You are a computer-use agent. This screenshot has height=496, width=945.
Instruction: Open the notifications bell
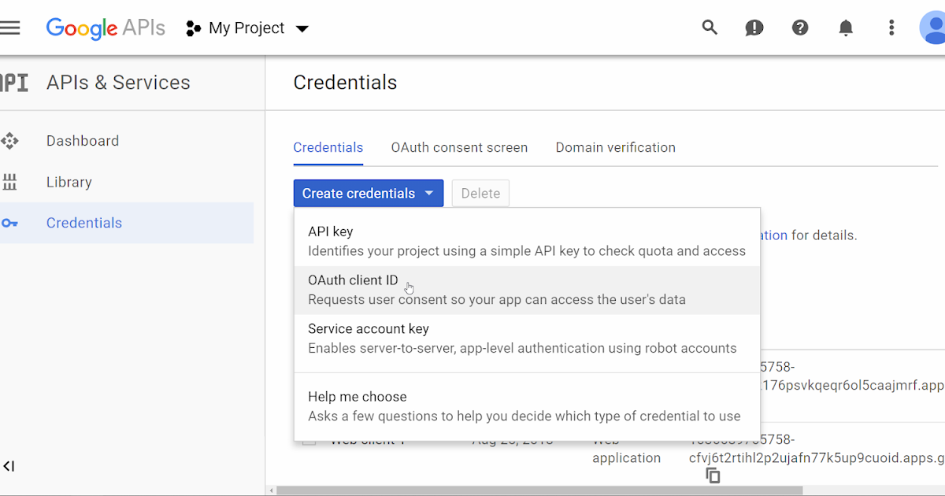coord(846,28)
